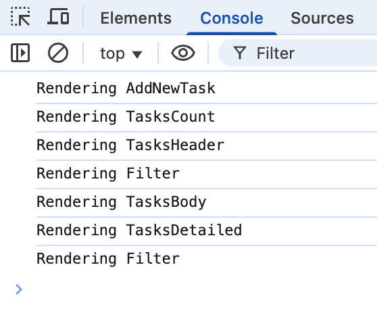Show the console sidebar panel icon
This screenshot has width=377, height=311.
(x=20, y=53)
